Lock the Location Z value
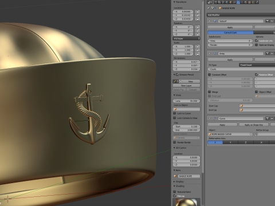275x206 pixels. [198, 19]
